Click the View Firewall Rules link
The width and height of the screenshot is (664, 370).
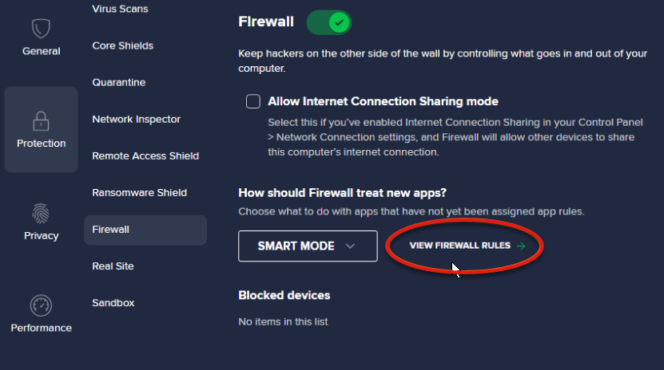pos(459,246)
